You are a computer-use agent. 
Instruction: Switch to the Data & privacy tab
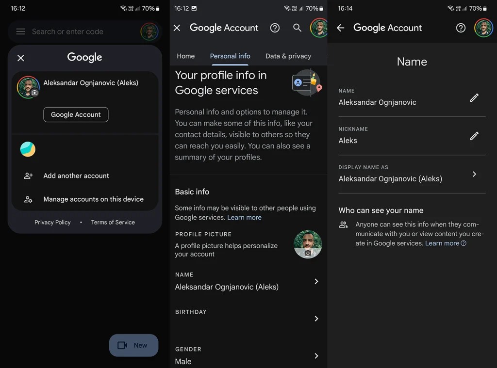(x=288, y=56)
